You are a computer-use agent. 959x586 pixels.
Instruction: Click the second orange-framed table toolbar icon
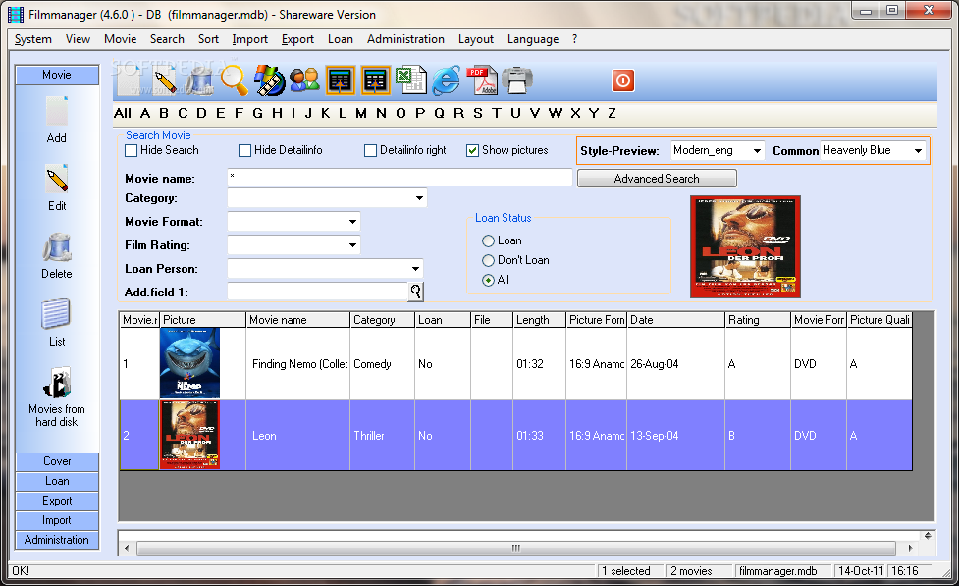[x=376, y=80]
